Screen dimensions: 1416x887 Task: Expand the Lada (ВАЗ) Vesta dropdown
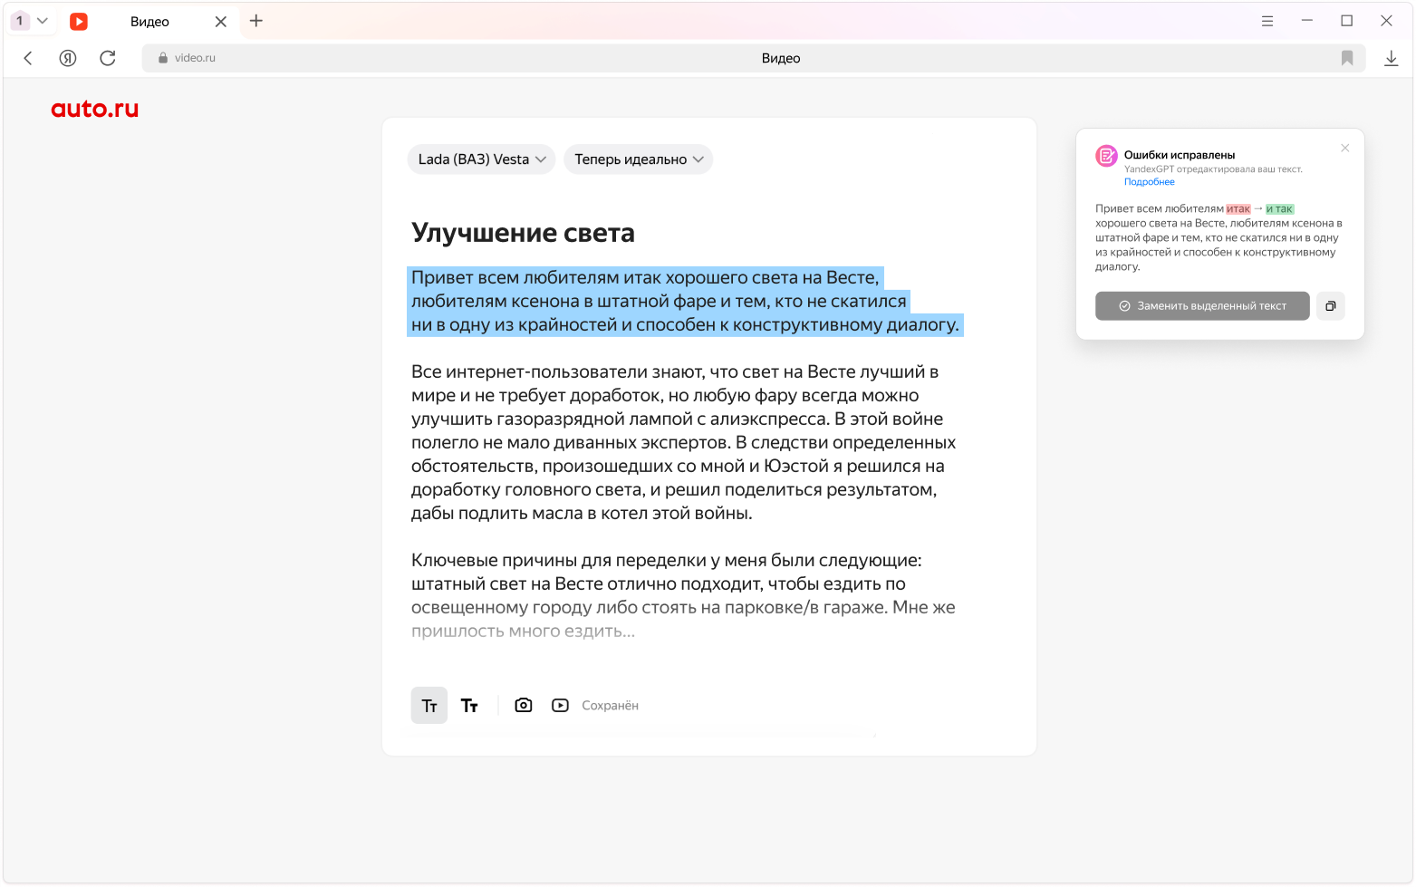[481, 159]
